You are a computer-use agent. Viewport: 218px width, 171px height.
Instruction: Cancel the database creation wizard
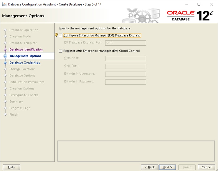point(207,167)
